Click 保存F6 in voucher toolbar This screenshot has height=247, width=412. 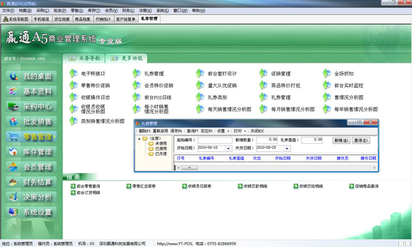click(x=176, y=131)
